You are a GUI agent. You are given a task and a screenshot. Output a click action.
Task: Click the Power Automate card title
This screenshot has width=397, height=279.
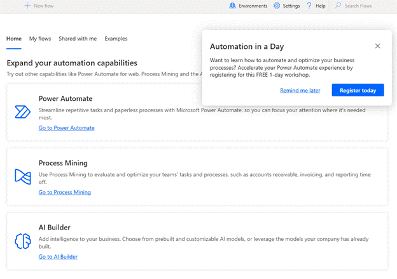[66, 99]
